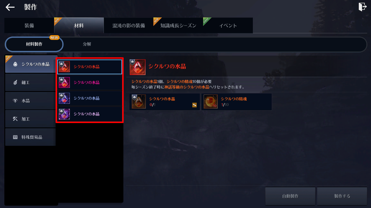Click the シクルワの水晶 ingredient icon
Viewport: 371px width, 208px height.
(139, 102)
